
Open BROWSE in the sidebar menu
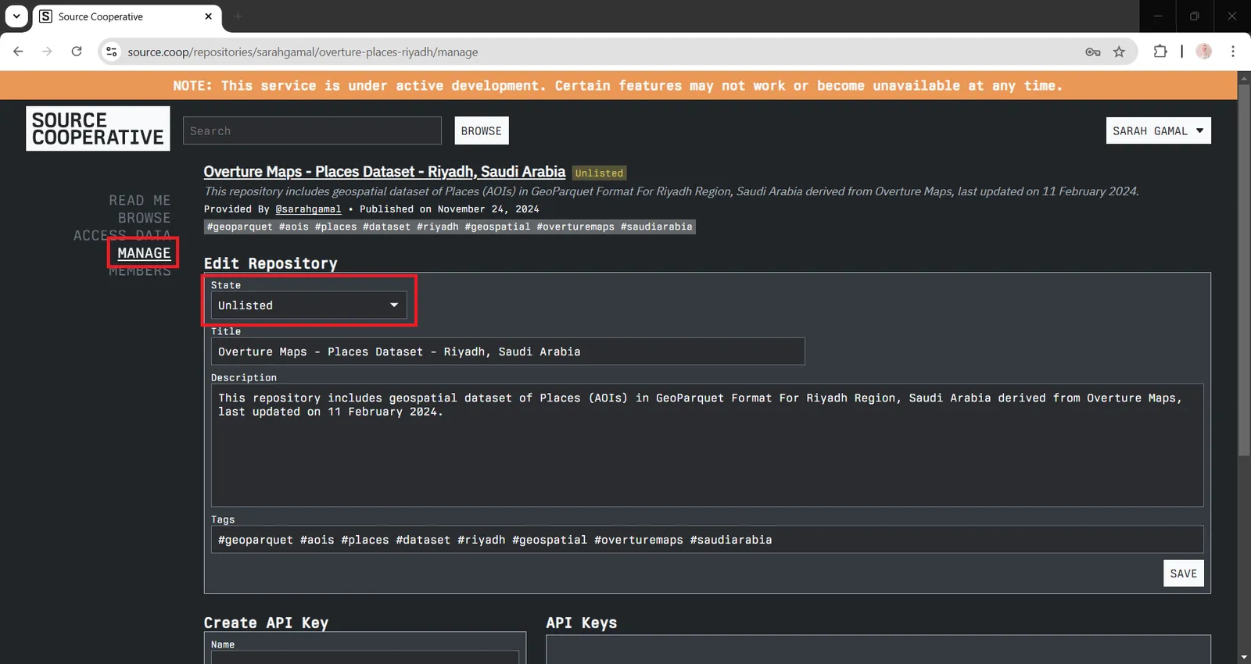(144, 218)
